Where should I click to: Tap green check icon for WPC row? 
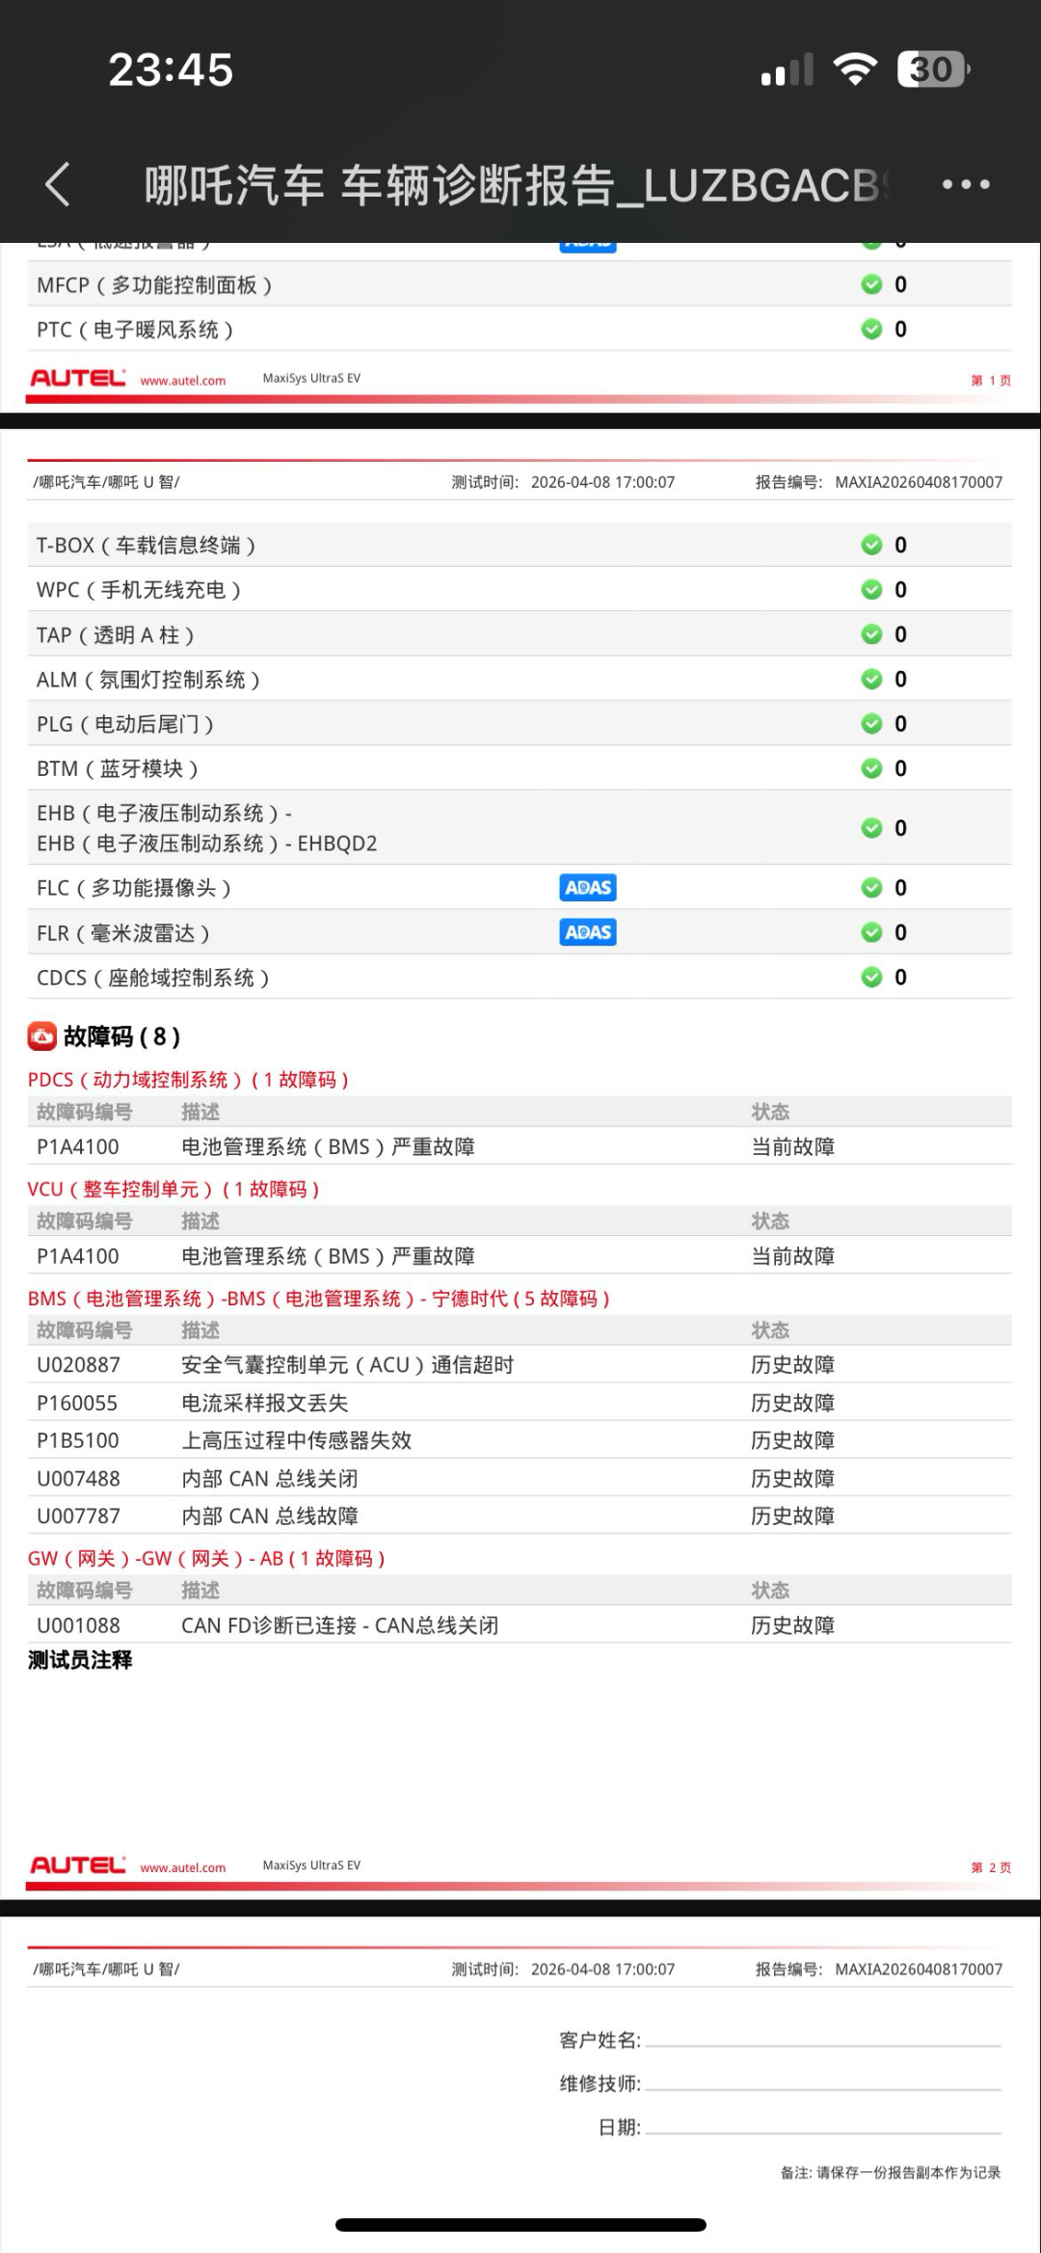[871, 589]
